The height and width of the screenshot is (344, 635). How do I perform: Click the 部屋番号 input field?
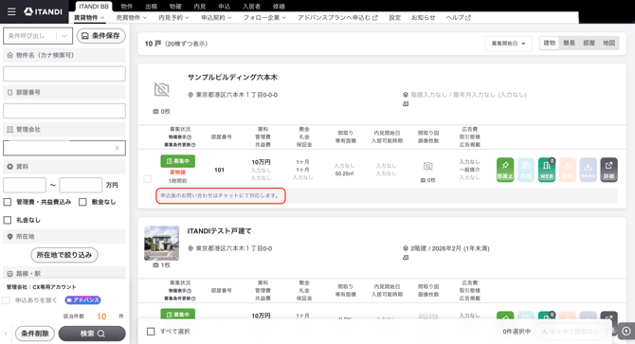pyautogui.click(x=64, y=111)
